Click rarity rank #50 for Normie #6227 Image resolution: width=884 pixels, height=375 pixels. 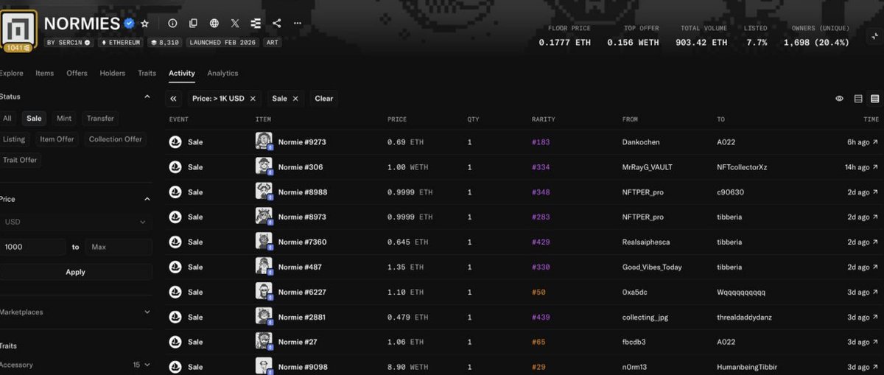click(x=539, y=292)
